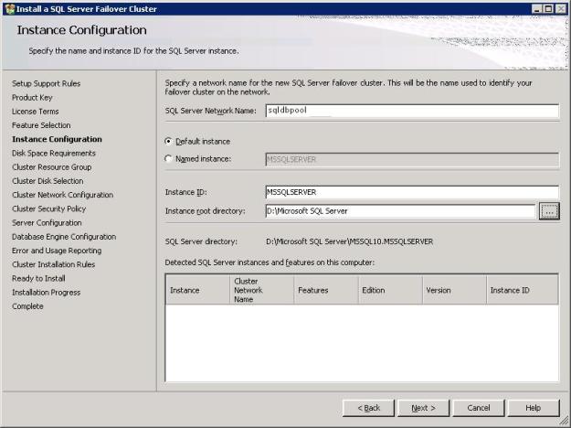Click the Instance root directory field

(398, 211)
